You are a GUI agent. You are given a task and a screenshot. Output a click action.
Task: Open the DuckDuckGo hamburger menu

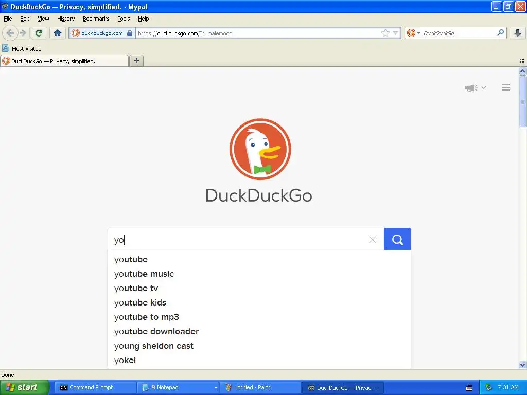pyautogui.click(x=506, y=87)
